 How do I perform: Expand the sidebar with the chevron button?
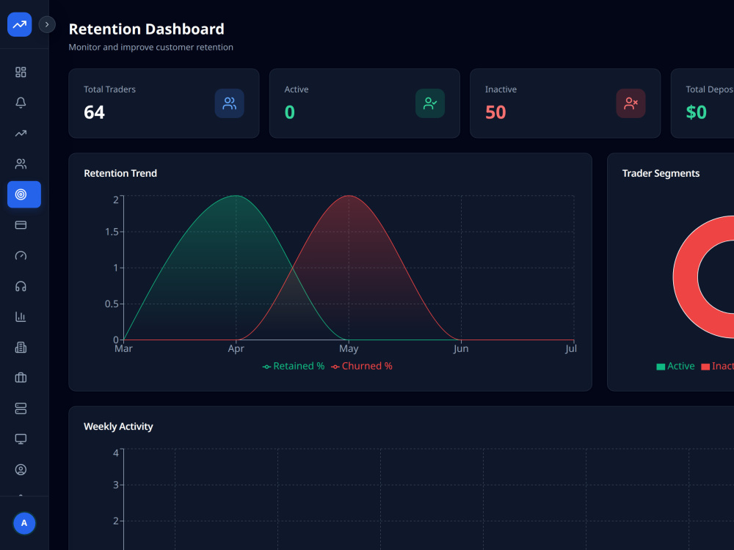point(47,24)
